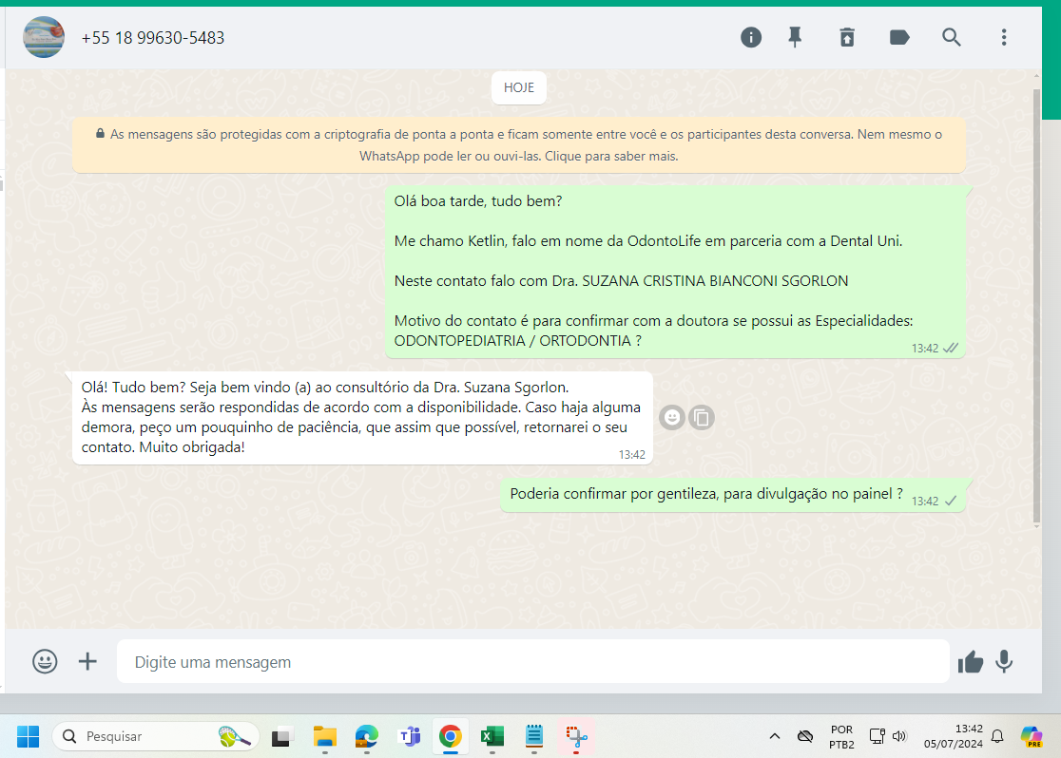Pin this conversation with the pin icon
This screenshot has width=1061, height=758.
point(795,37)
